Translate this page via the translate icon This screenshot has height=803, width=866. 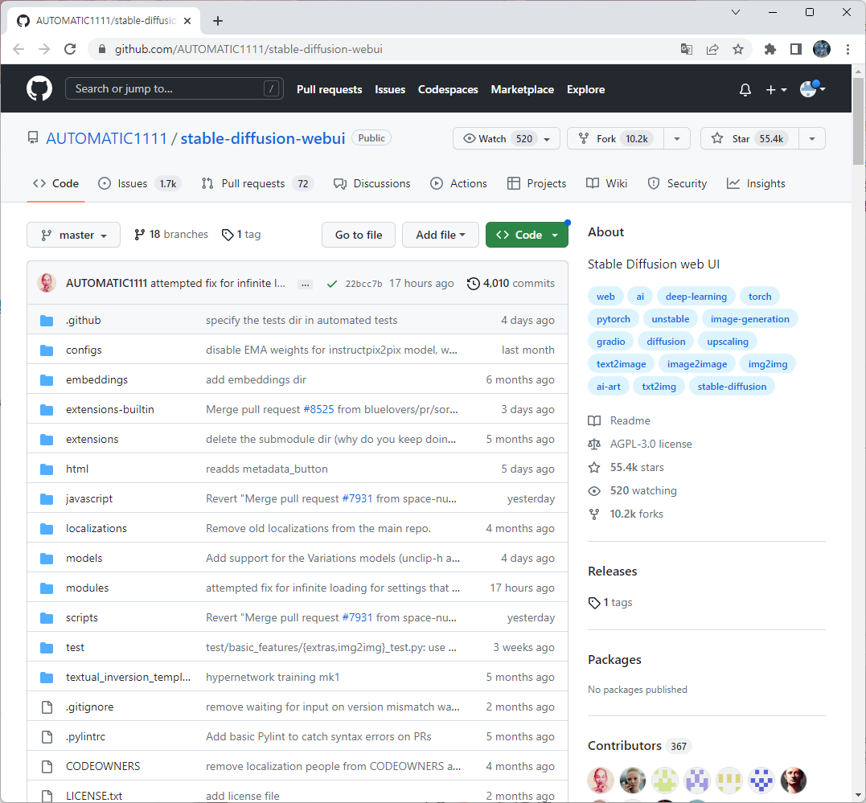coord(687,49)
